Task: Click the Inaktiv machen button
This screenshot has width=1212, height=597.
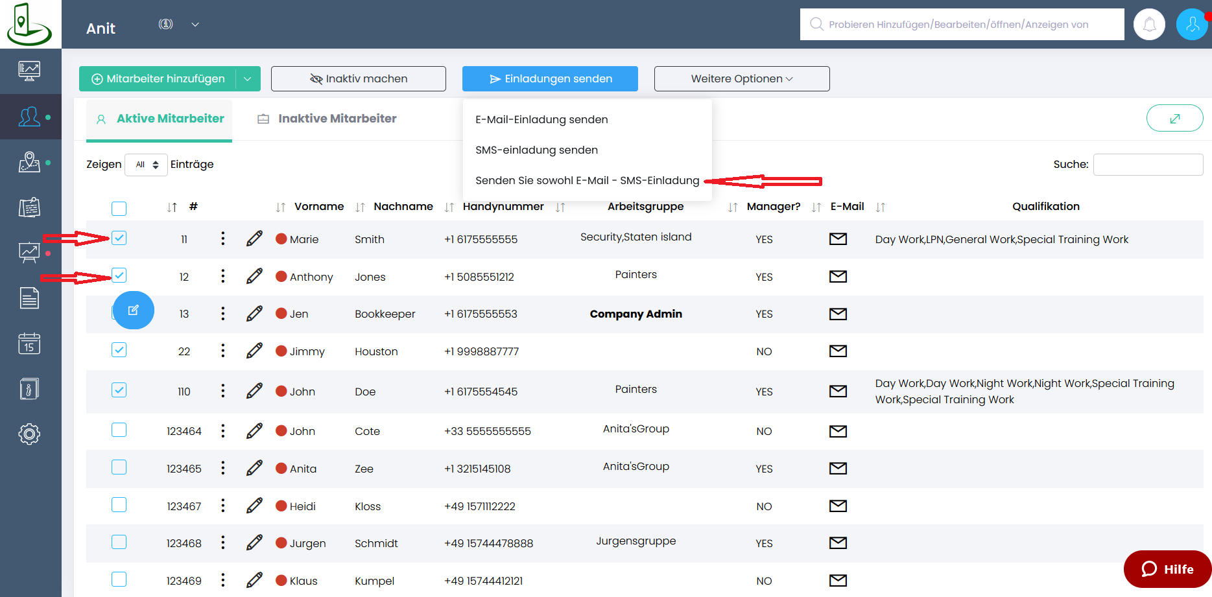Action: 358,78
